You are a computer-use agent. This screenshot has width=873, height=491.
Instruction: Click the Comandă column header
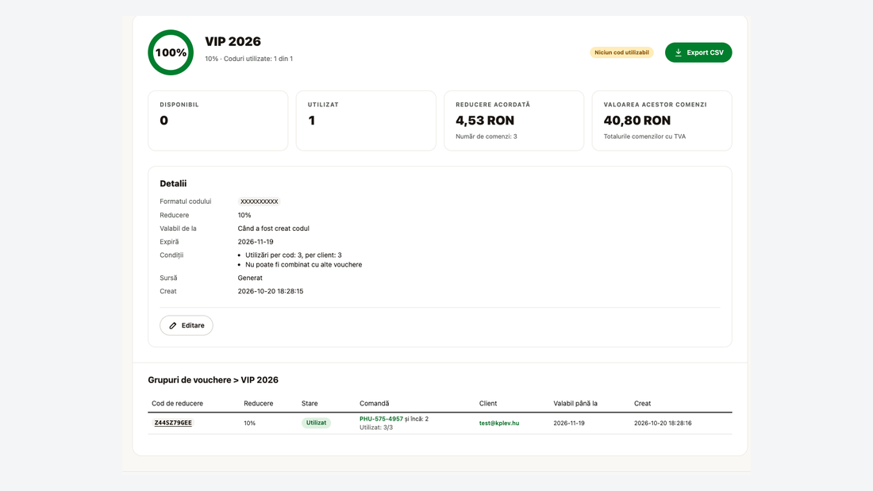point(374,404)
